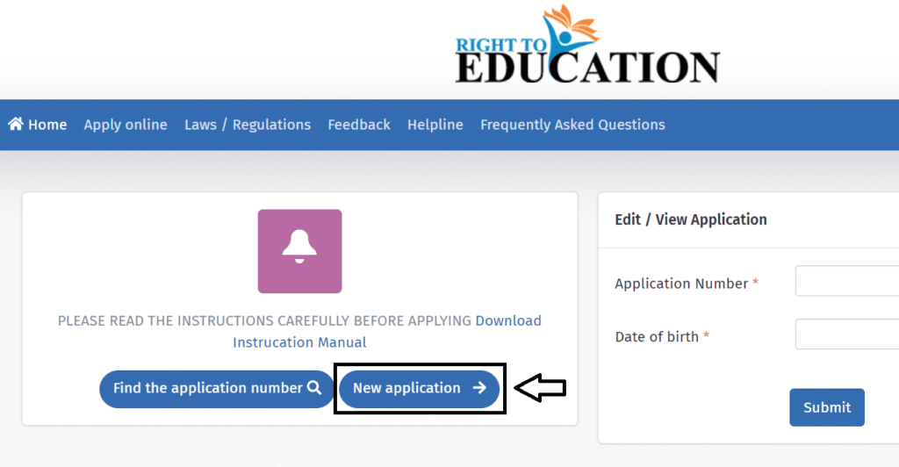Click the PLEASE READ THE INSTRUCTIONS text
Screen dimensions: 899x467
(x=264, y=320)
